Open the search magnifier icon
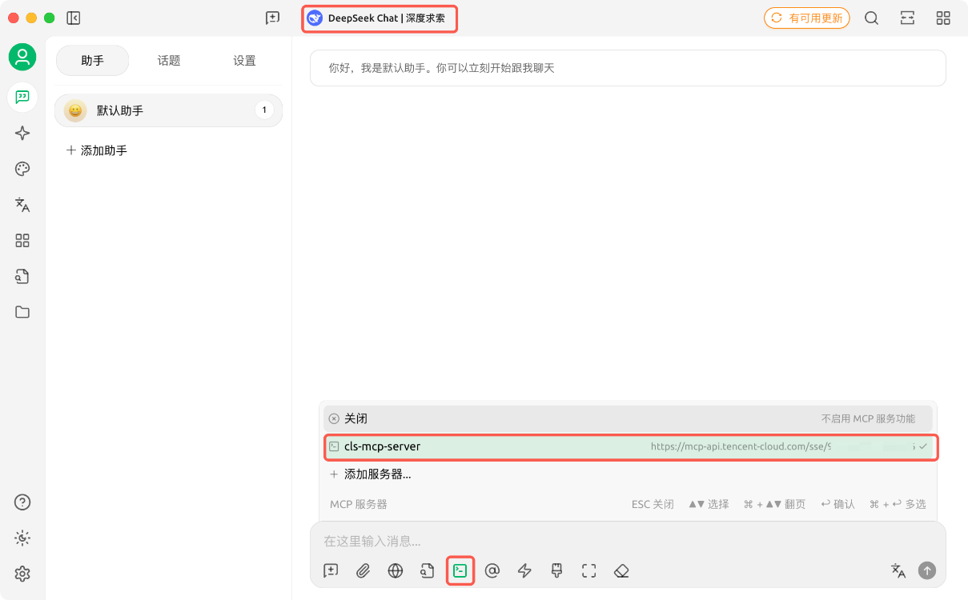This screenshot has width=968, height=600. (x=872, y=18)
